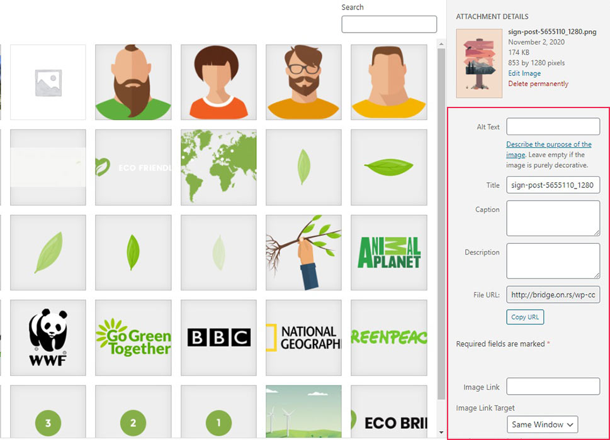Click the sign-post attachment preview image
The image size is (610, 440).
click(479, 63)
